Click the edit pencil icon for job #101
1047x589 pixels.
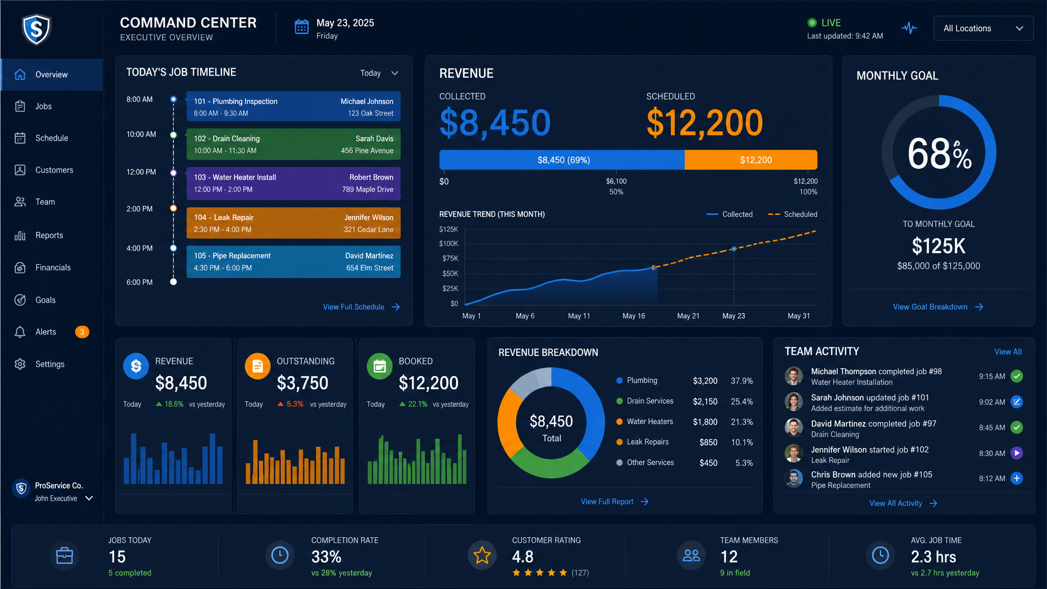point(1017,402)
